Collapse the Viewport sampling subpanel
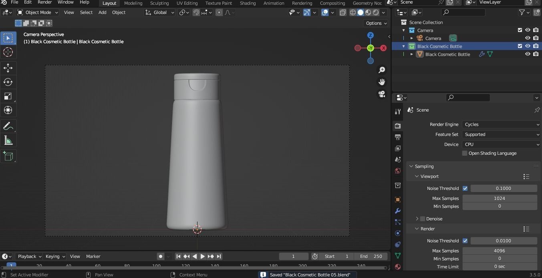 tap(417, 176)
